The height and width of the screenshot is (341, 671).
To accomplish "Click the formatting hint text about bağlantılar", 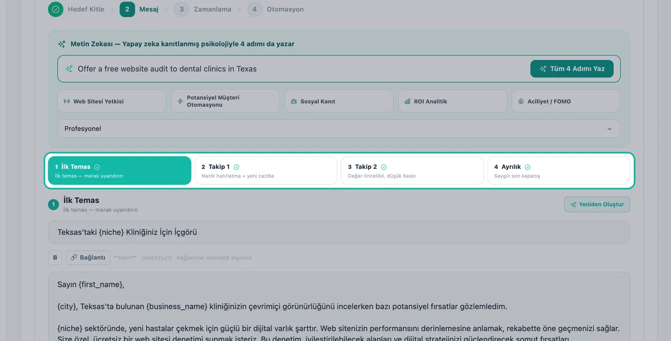I will point(182,258).
